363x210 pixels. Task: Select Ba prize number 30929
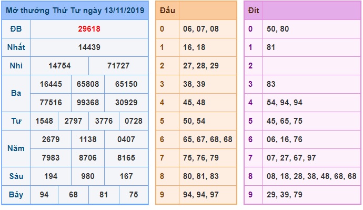click(x=126, y=103)
